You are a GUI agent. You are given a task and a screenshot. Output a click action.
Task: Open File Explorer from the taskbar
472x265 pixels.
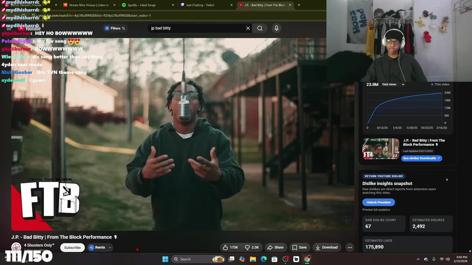pos(253,259)
